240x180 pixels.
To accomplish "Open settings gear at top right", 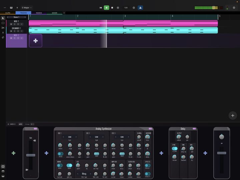I will pos(234,8).
